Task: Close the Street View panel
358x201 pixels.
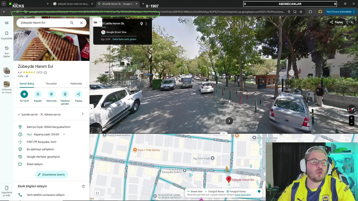Action: (352, 22)
